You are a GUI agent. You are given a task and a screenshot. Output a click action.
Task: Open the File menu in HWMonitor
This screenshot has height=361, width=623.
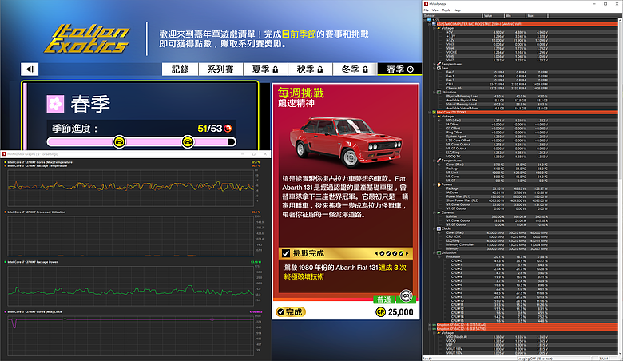(427, 10)
